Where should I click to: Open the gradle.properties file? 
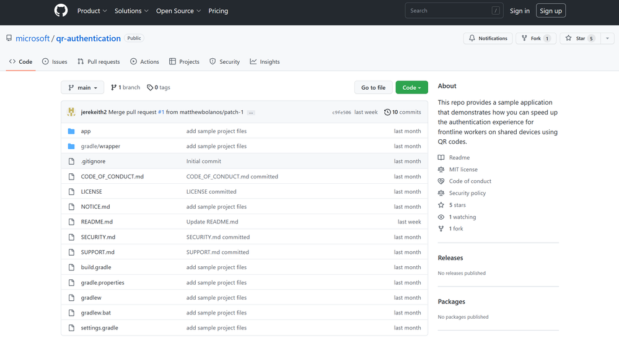coord(103,282)
